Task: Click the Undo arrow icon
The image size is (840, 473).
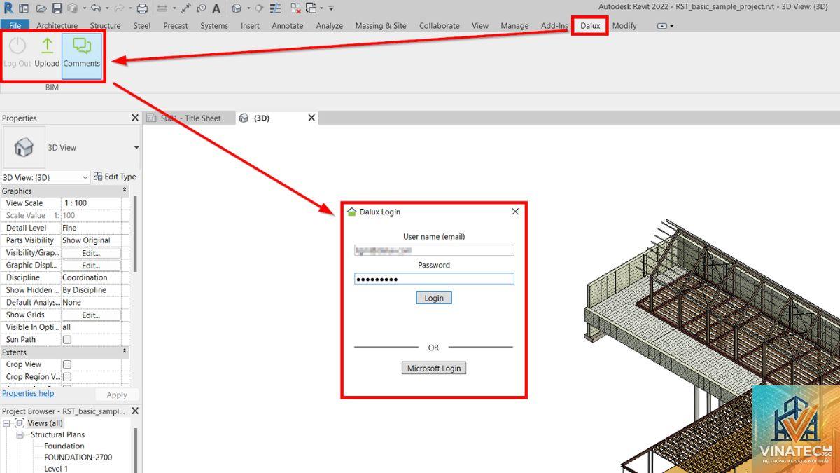Action: tap(95, 8)
